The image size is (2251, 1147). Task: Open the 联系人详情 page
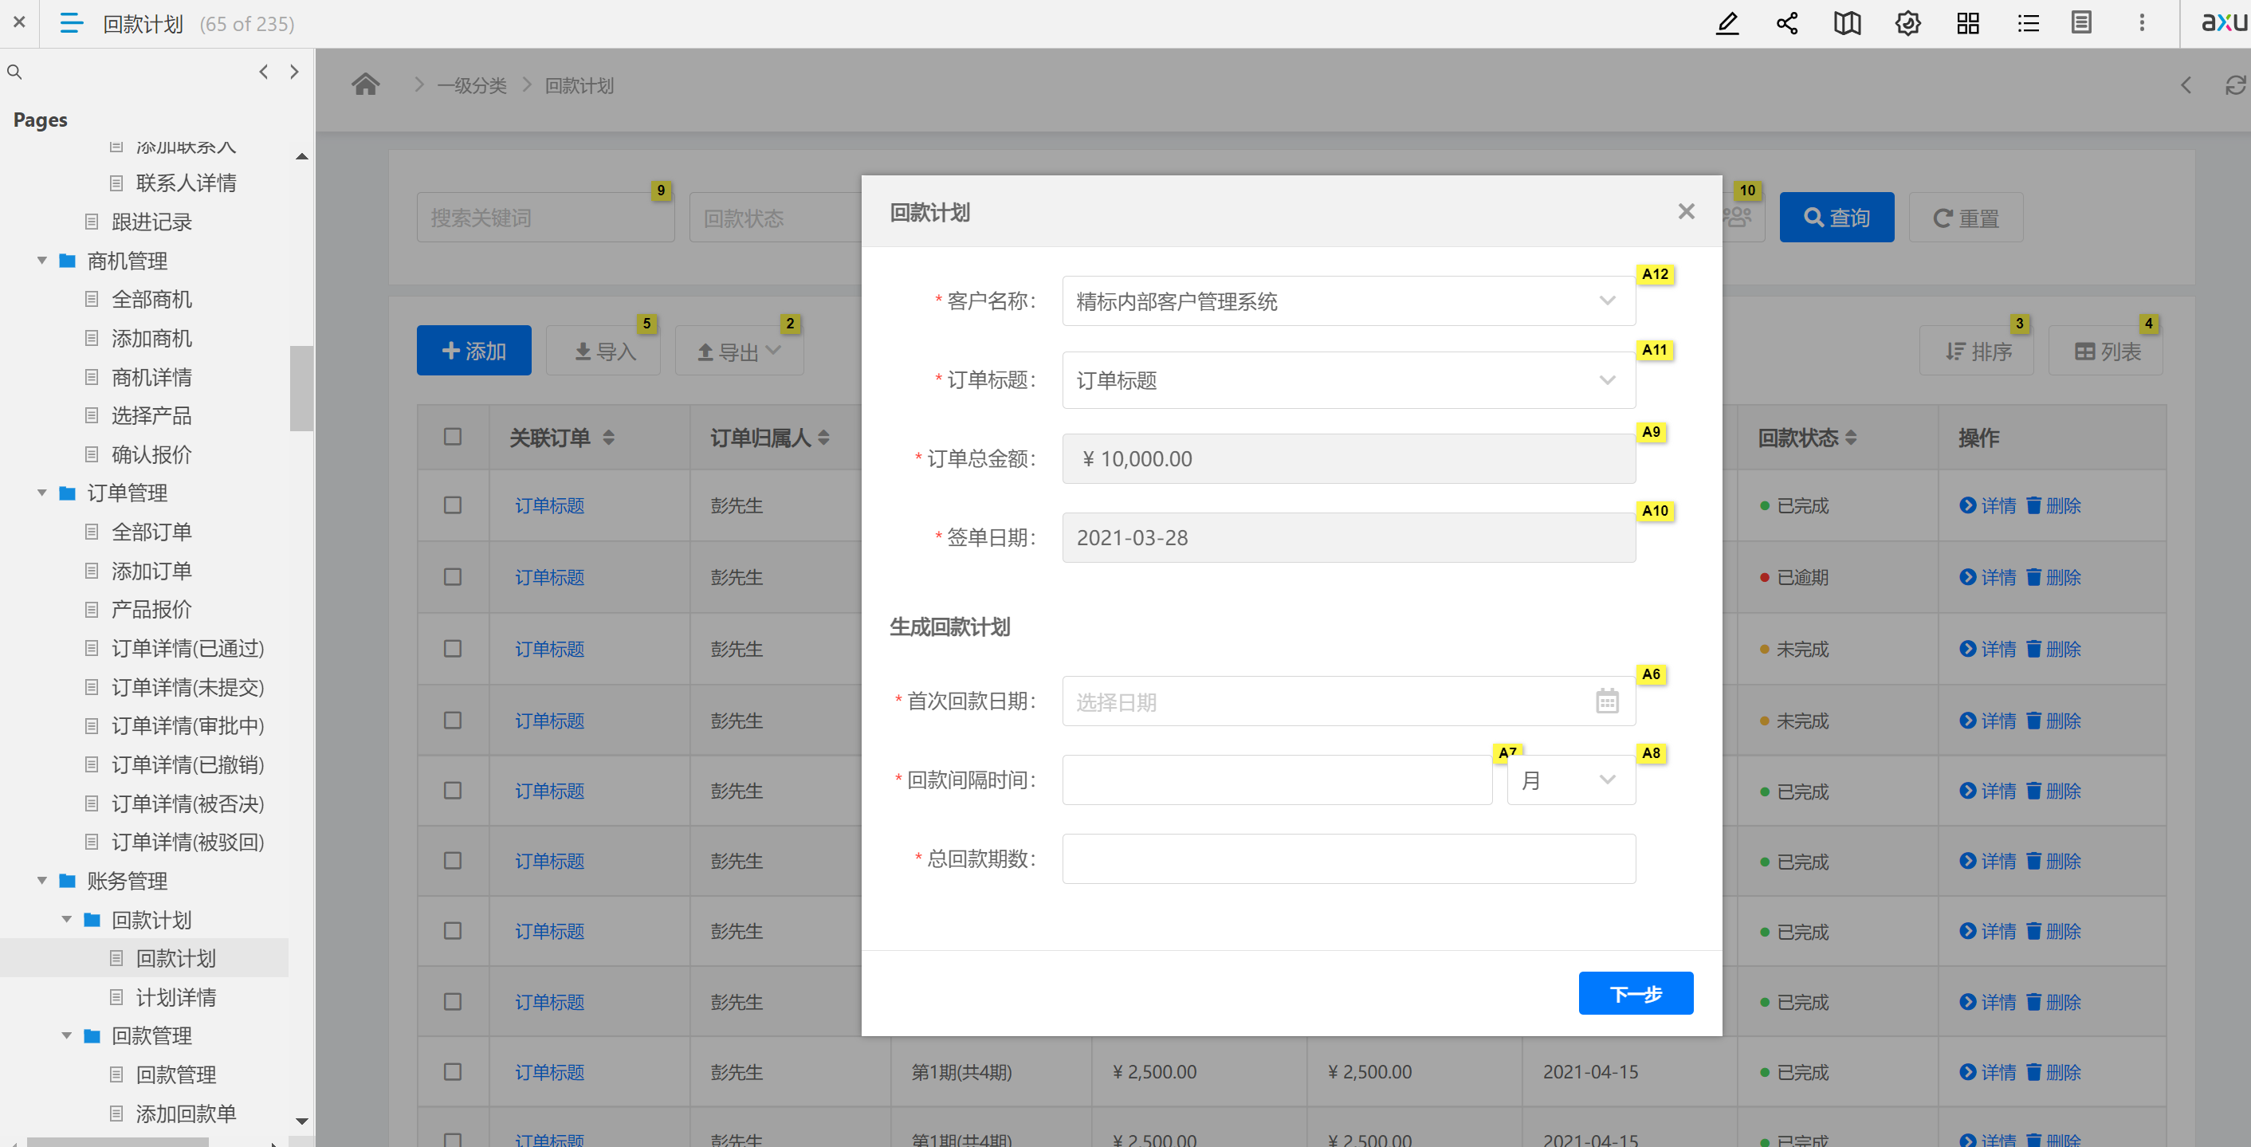point(185,183)
